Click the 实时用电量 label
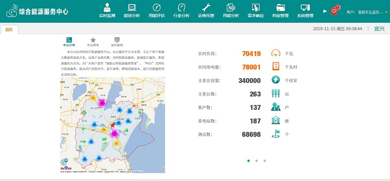This screenshot has width=390, height=181. pyautogui.click(x=209, y=67)
